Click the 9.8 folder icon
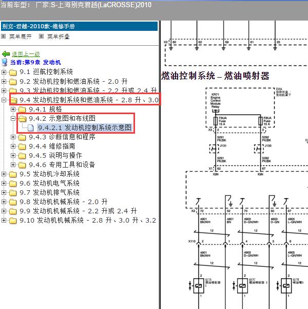308x309 pixels. pos(13,202)
